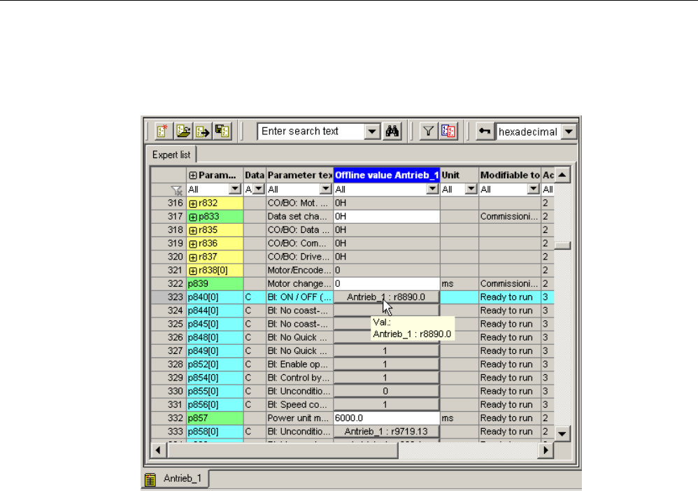This screenshot has height=491, width=698.
Task: Expand parameter r836 indices
Action: click(x=193, y=244)
